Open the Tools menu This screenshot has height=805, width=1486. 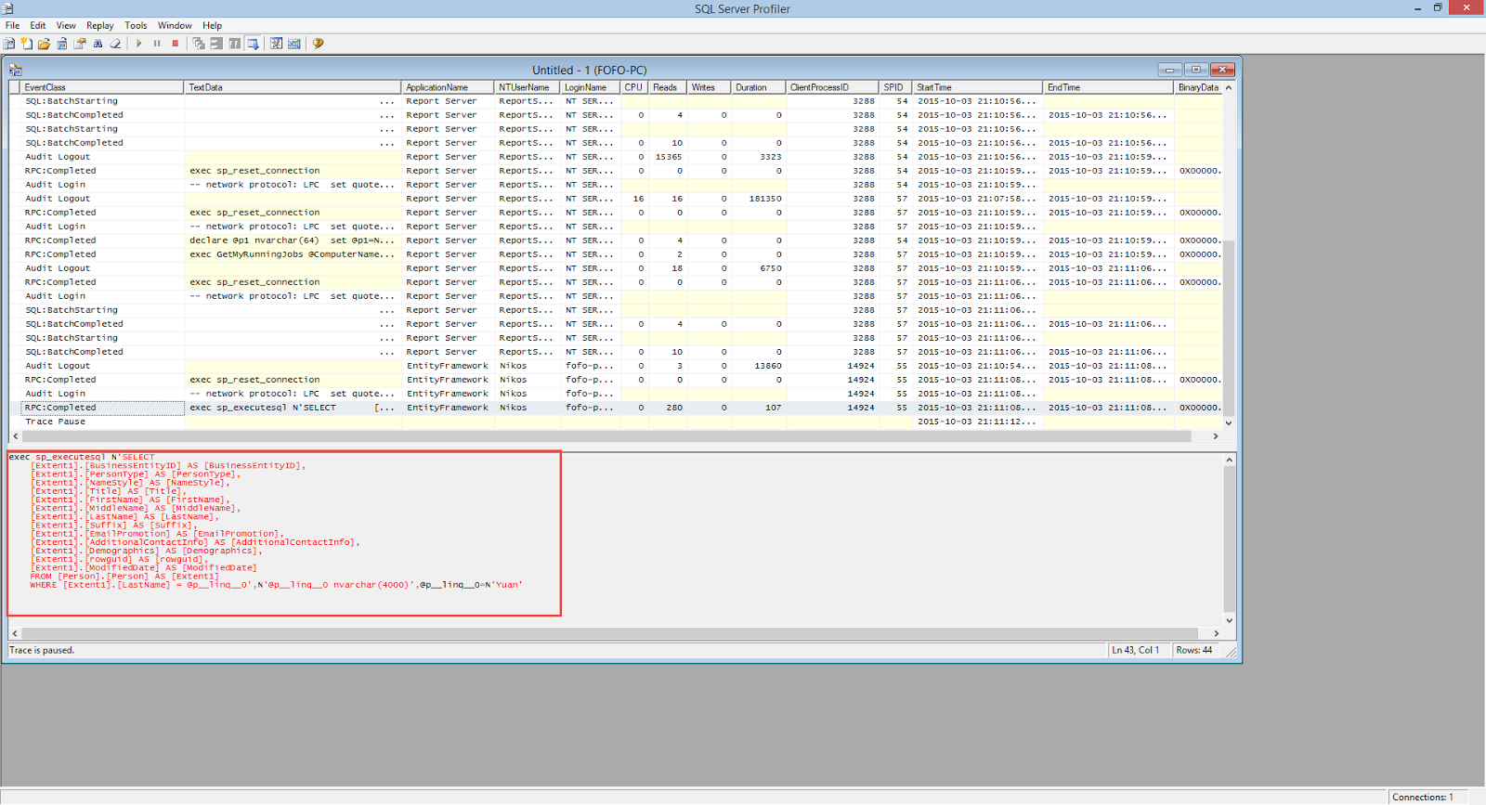pyautogui.click(x=136, y=26)
